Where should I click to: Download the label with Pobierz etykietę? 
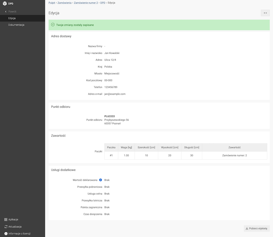(x=257, y=228)
